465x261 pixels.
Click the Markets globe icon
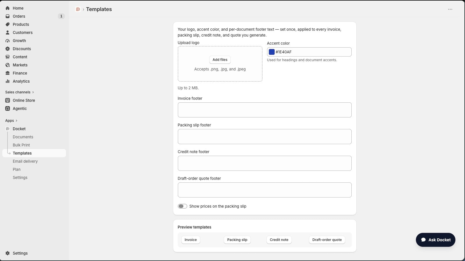pos(8,65)
